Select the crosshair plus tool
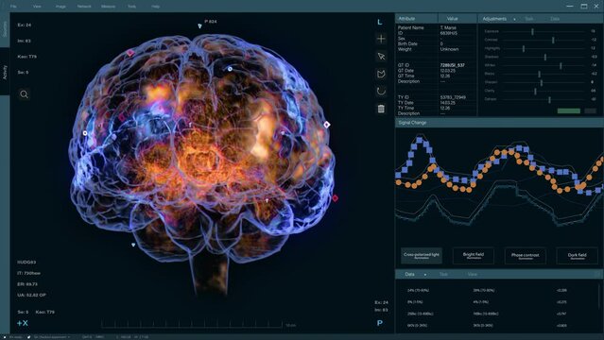 coord(381,39)
